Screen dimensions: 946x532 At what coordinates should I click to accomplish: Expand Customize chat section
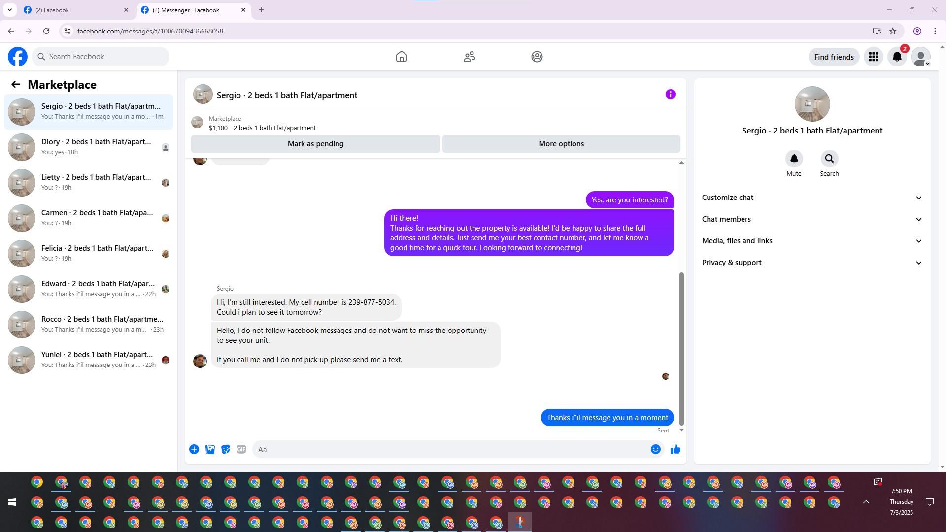click(x=811, y=198)
